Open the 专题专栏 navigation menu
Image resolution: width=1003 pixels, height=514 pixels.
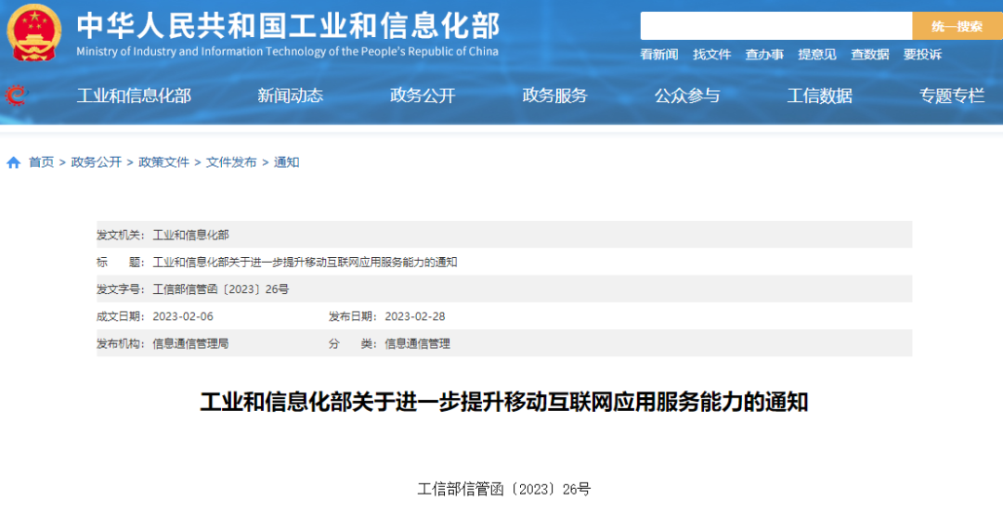952,95
